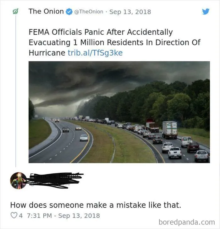This screenshot has height=229, width=220.
Task: Click the boredpanda.com watermark
Action: (187, 222)
